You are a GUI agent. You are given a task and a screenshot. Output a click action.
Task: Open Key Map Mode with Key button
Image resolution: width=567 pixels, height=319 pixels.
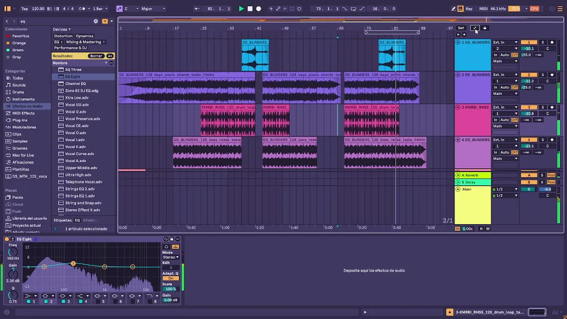pos(469,8)
